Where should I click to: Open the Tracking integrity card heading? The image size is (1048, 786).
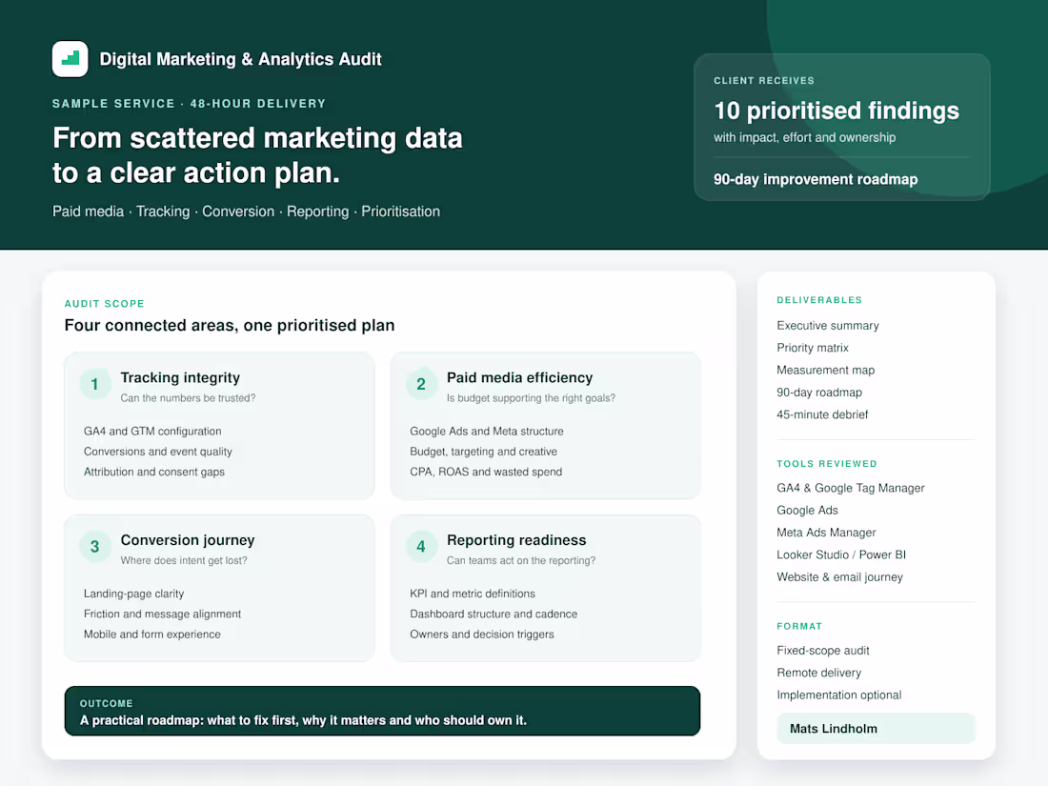pyautogui.click(x=180, y=377)
